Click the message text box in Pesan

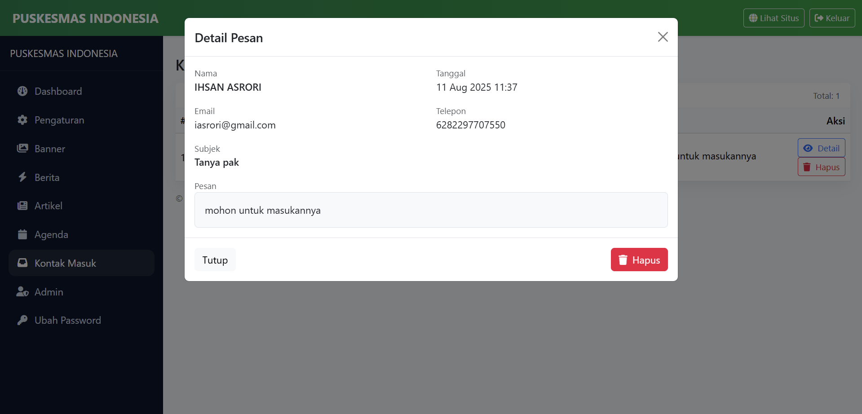click(431, 210)
